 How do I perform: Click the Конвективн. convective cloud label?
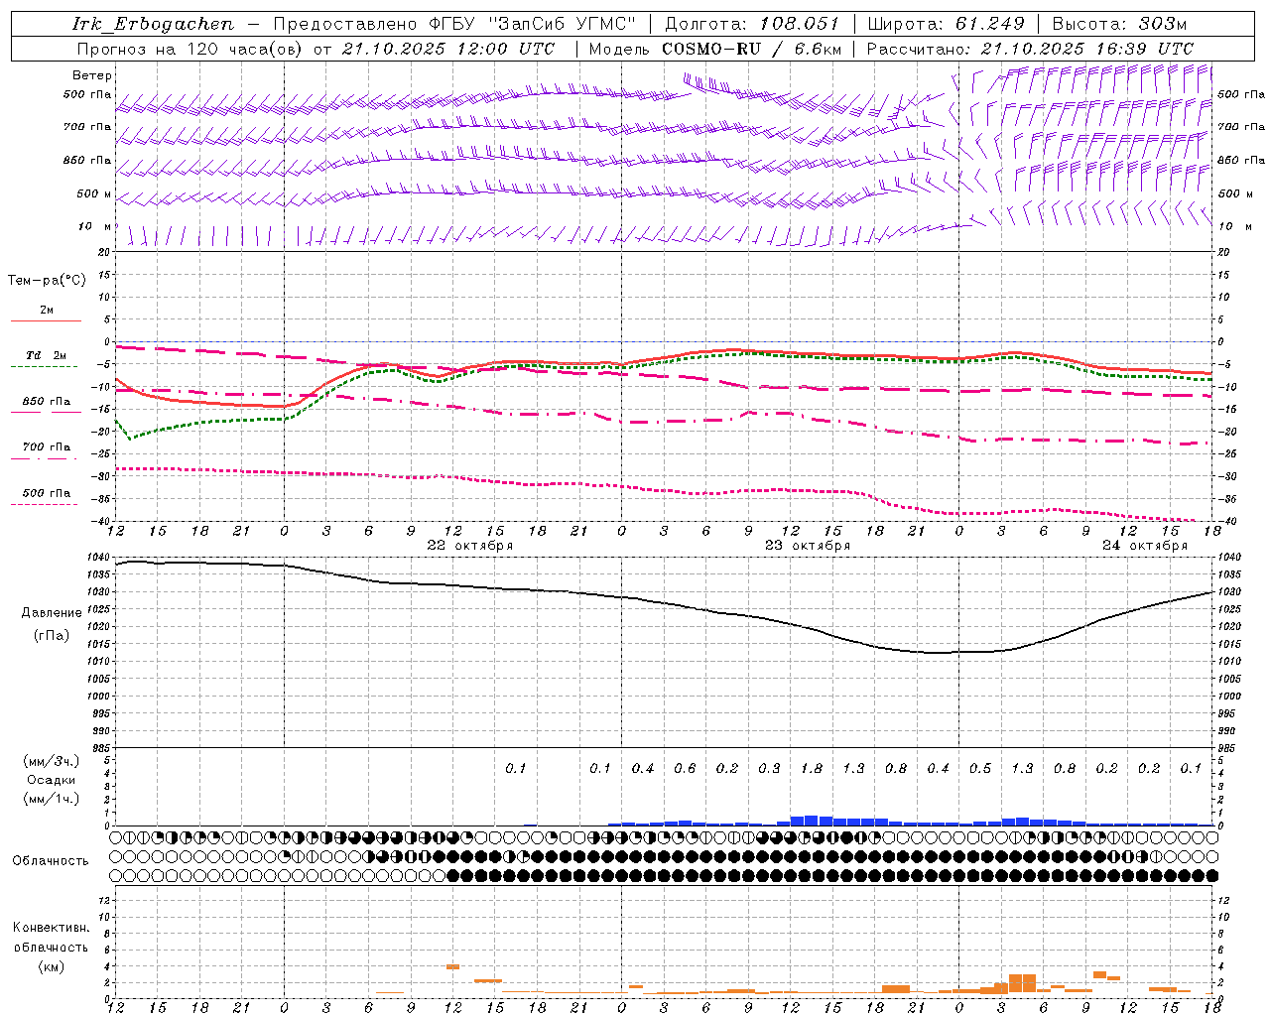[51, 928]
